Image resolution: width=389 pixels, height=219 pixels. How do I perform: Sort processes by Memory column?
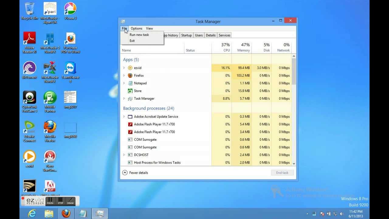tap(242, 47)
